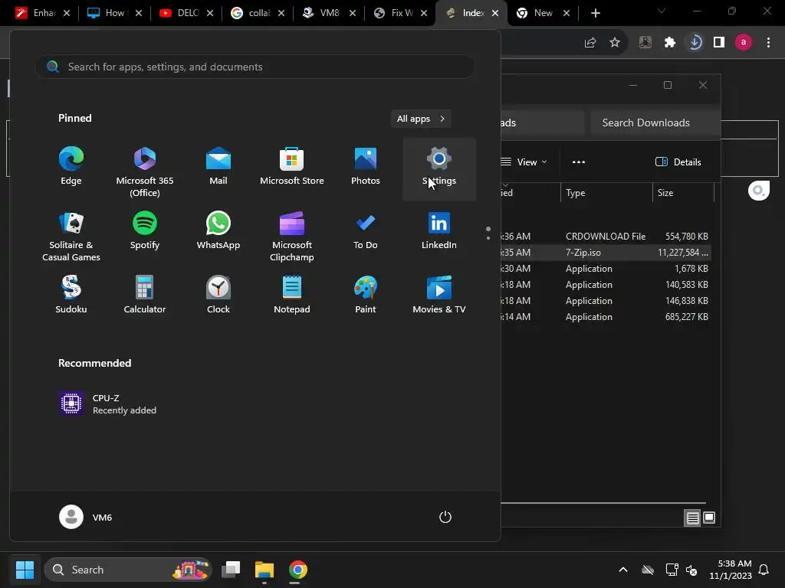Image resolution: width=785 pixels, height=588 pixels.
Task: Open See more (…) menu in Explorer
Action: 579,162
